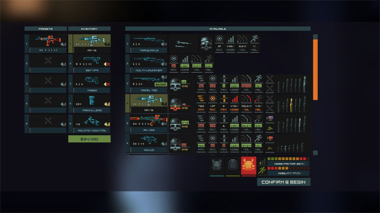Pick the medium armor plate icon
This screenshot has width=380, height=213.
point(233,166)
